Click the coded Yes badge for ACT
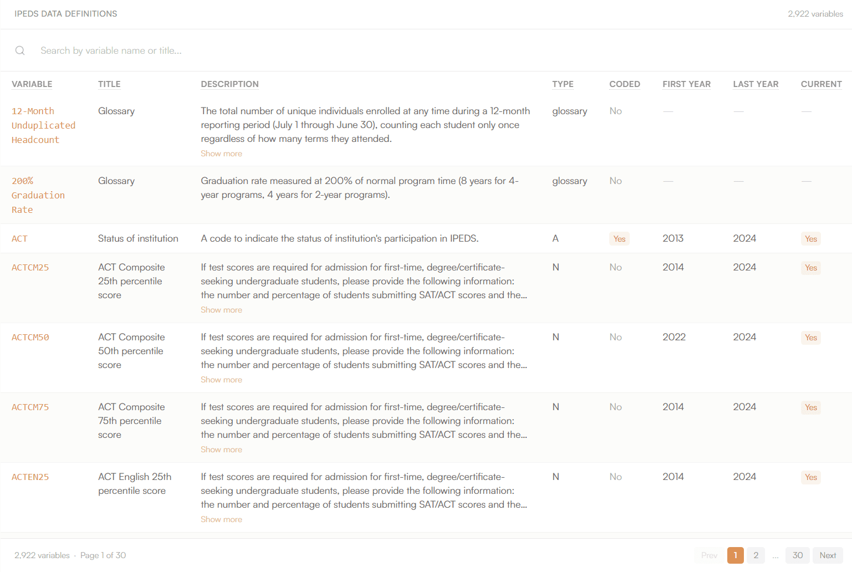 pyautogui.click(x=619, y=239)
